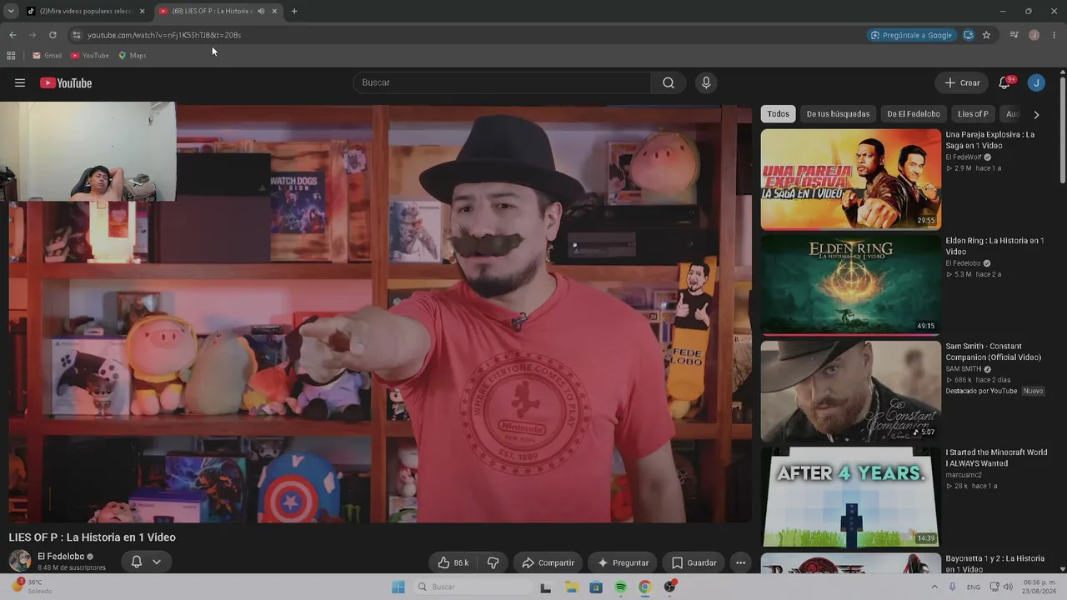Expand the subscription notification options dropdown
This screenshot has height=600, width=1067.
(x=156, y=562)
